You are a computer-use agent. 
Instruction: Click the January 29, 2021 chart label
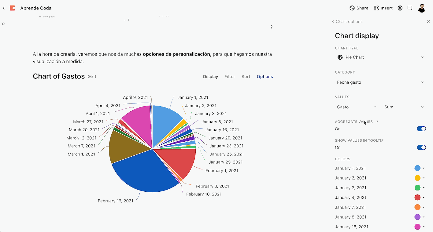(x=225, y=162)
